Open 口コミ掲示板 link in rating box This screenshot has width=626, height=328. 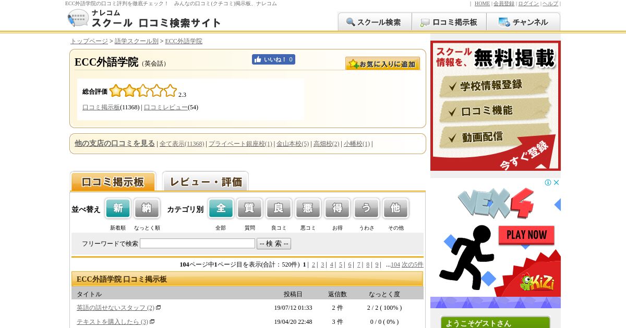tap(101, 107)
